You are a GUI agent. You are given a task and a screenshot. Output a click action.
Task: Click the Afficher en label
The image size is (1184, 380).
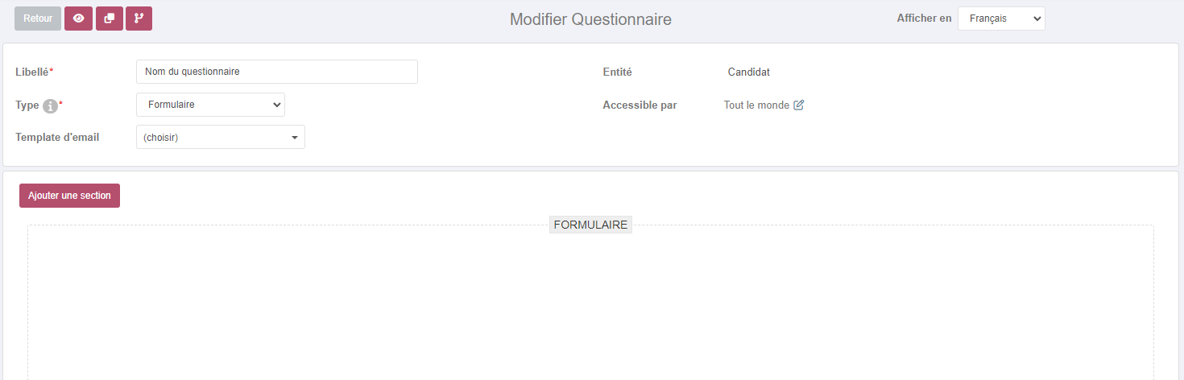924,18
